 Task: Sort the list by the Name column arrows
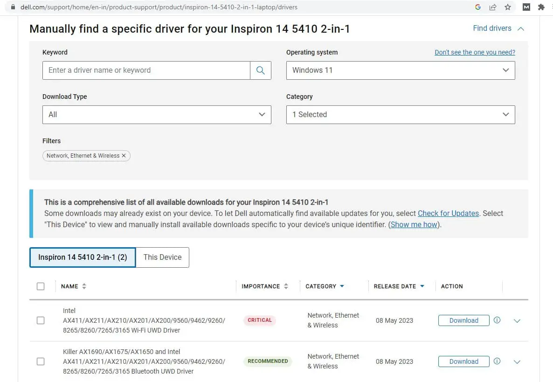(84, 286)
